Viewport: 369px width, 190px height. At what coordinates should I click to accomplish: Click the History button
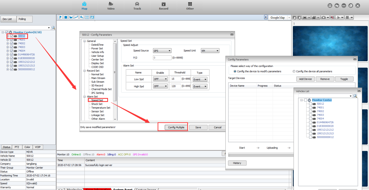point(237,163)
